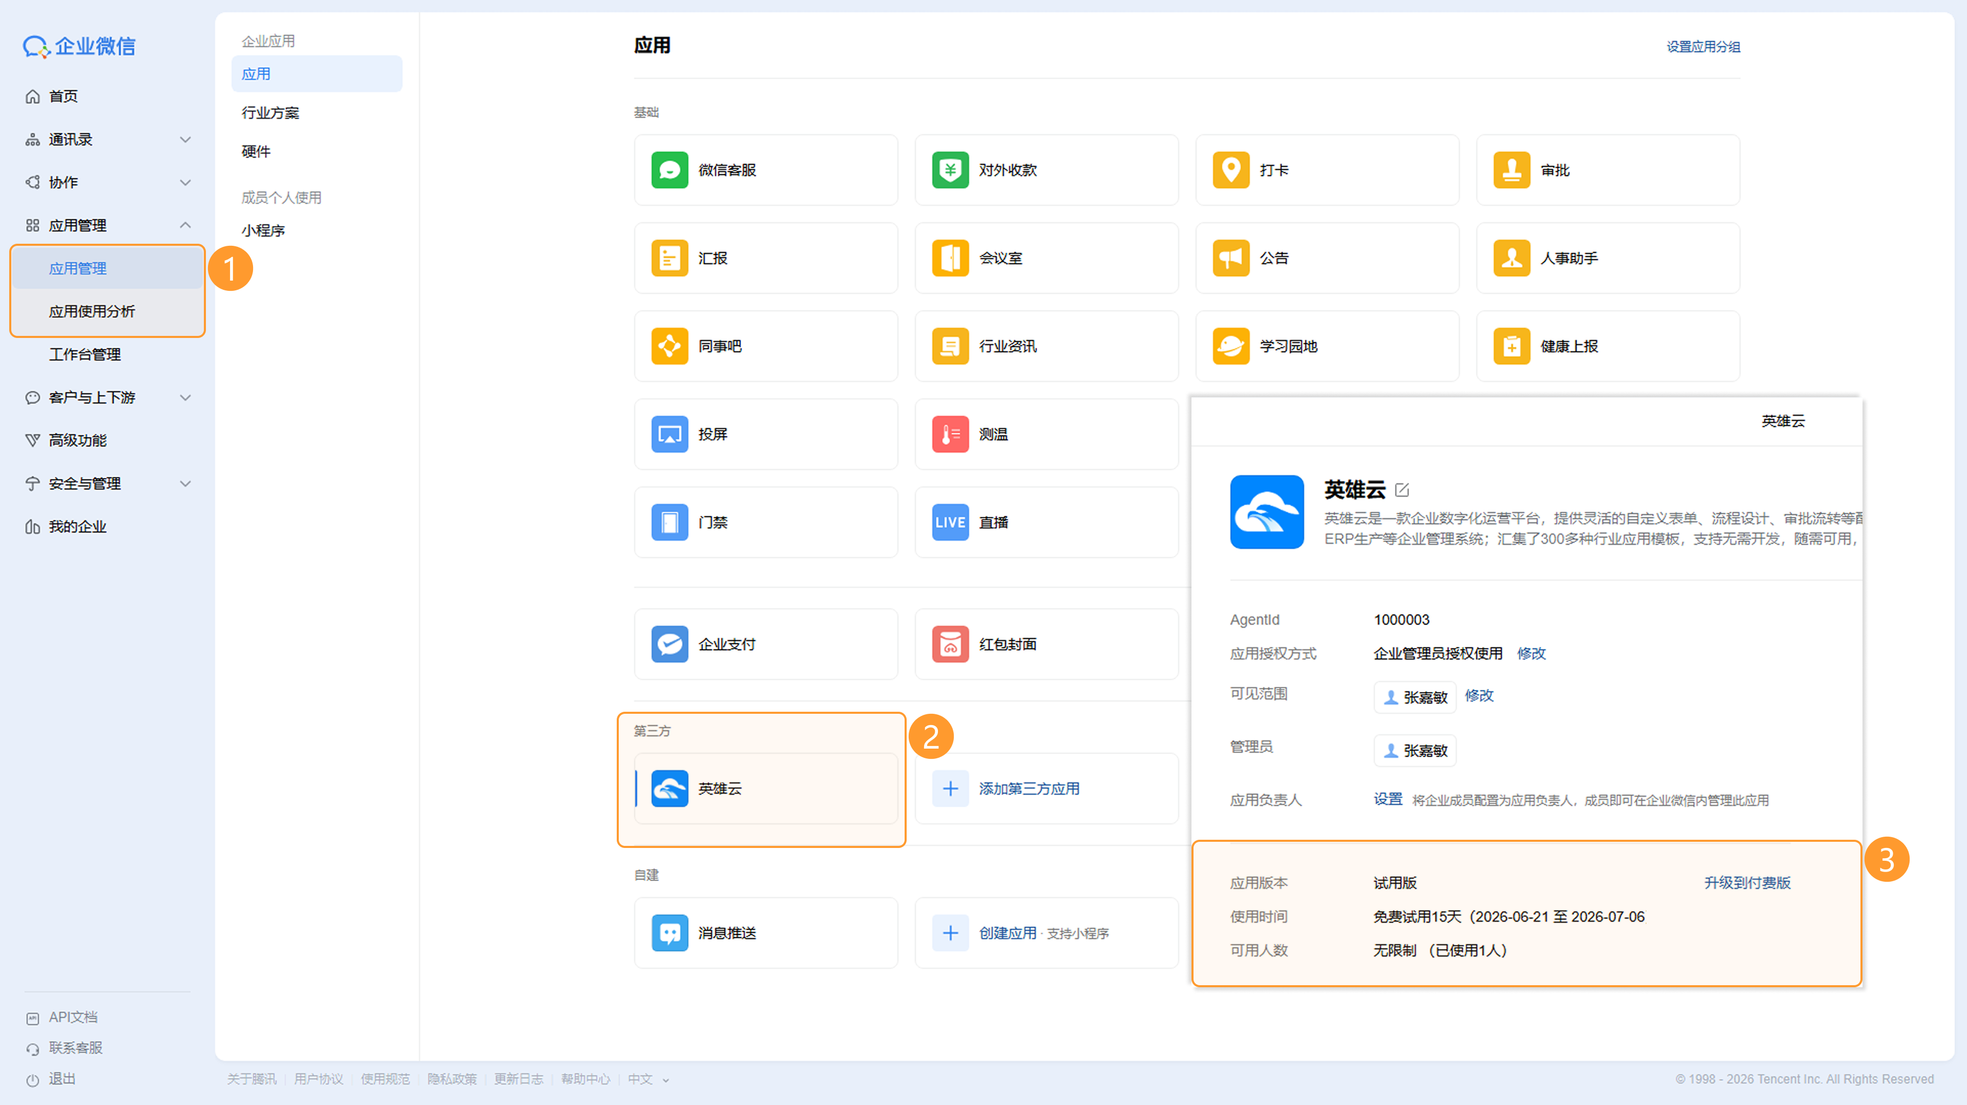The width and height of the screenshot is (1967, 1105).
Task: Click the 升级到付费版 link
Action: 1747,883
